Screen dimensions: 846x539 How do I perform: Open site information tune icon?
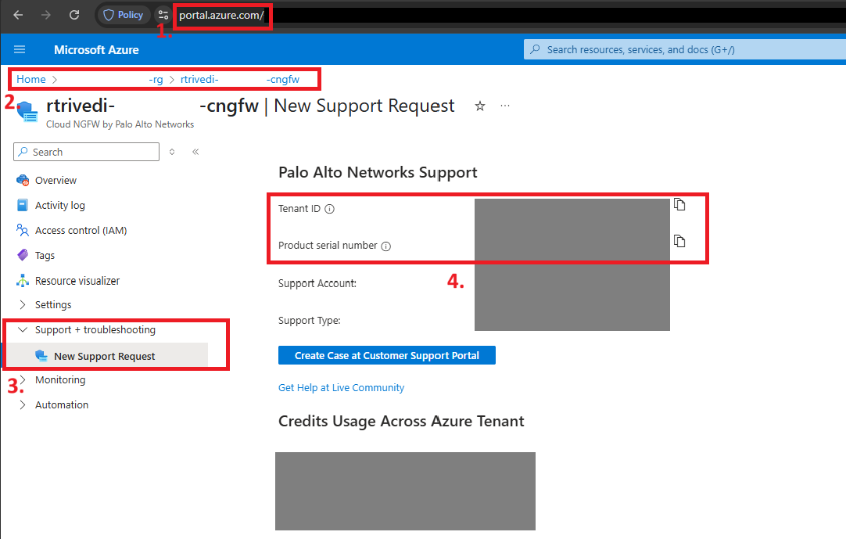click(163, 15)
